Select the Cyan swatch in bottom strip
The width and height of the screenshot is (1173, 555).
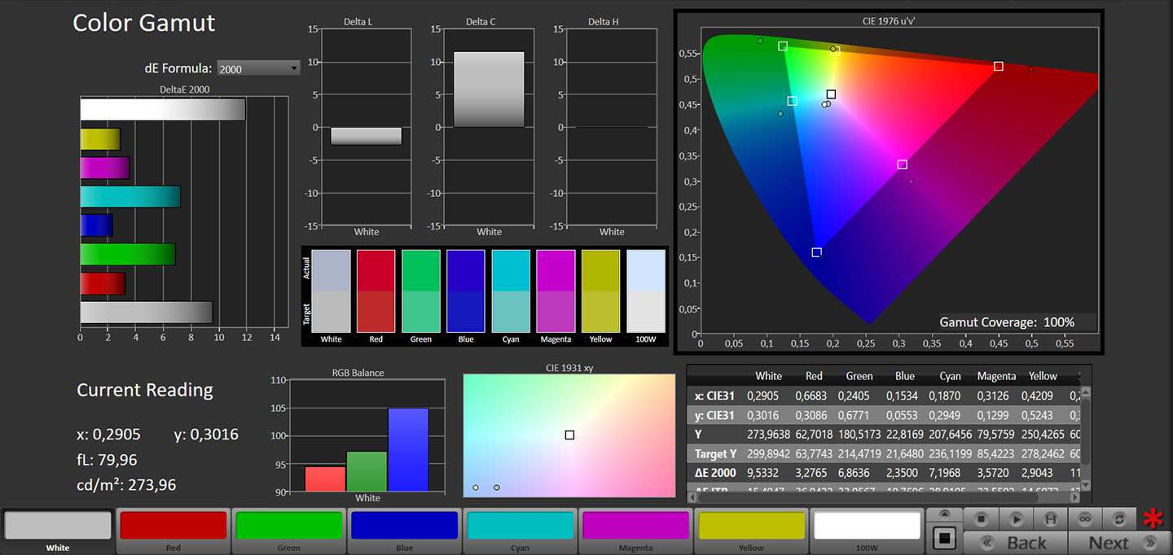tap(520, 526)
